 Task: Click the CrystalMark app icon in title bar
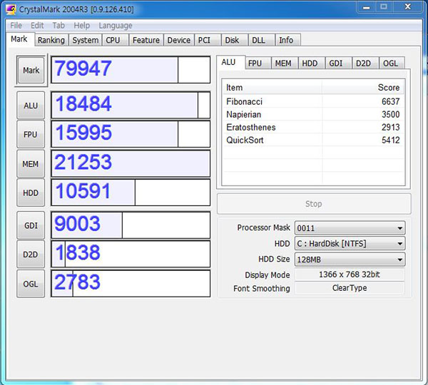point(11,9)
